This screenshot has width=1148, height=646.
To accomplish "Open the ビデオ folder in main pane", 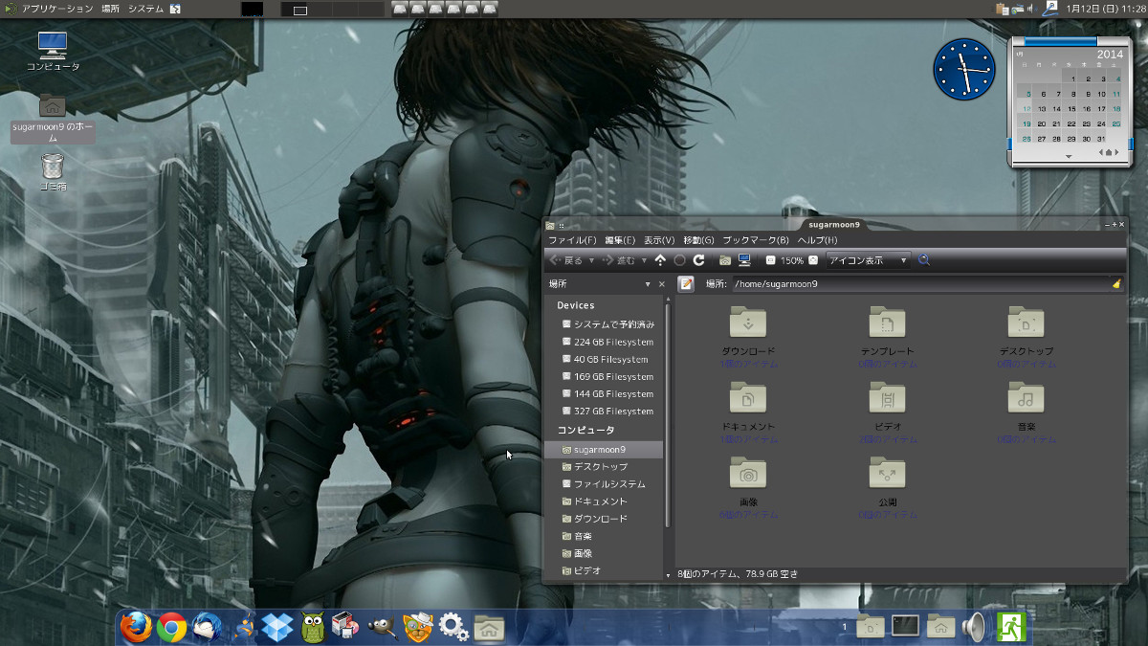I will (887, 397).
